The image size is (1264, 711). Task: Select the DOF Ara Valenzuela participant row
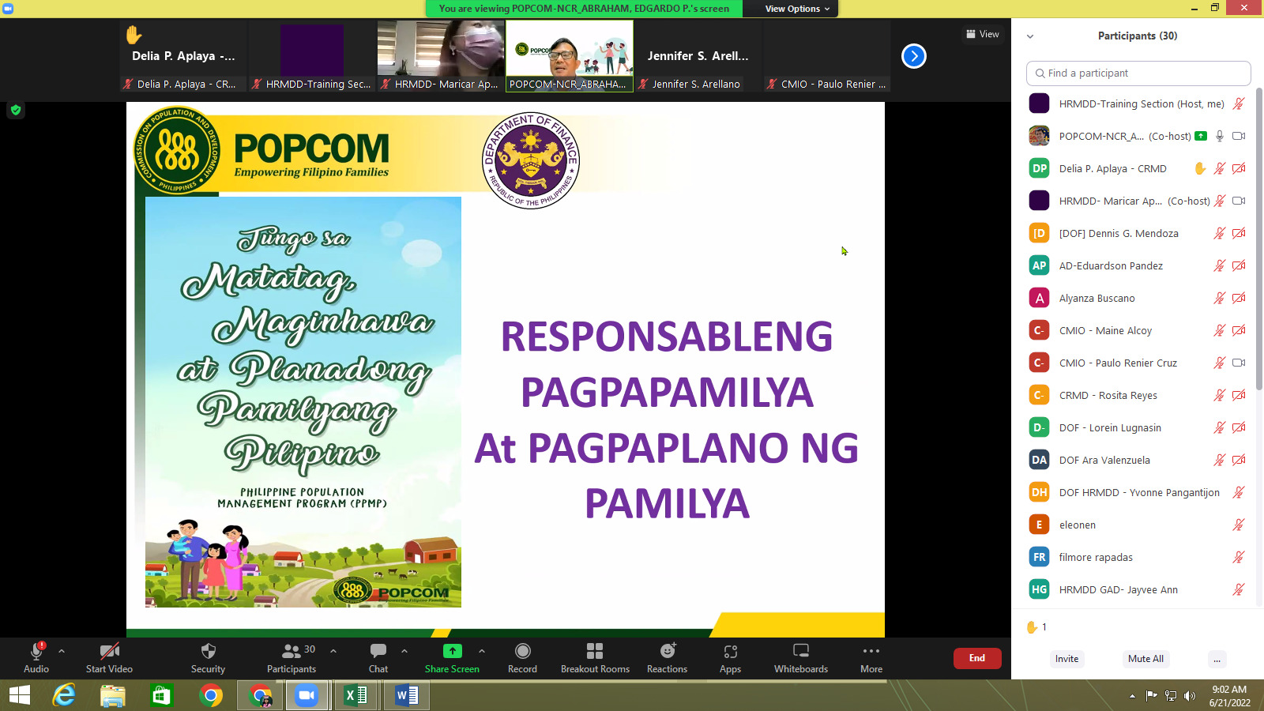pyautogui.click(x=1138, y=460)
